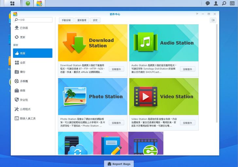Select the 已安裝 (Installed) sidebar item

click(24, 28)
